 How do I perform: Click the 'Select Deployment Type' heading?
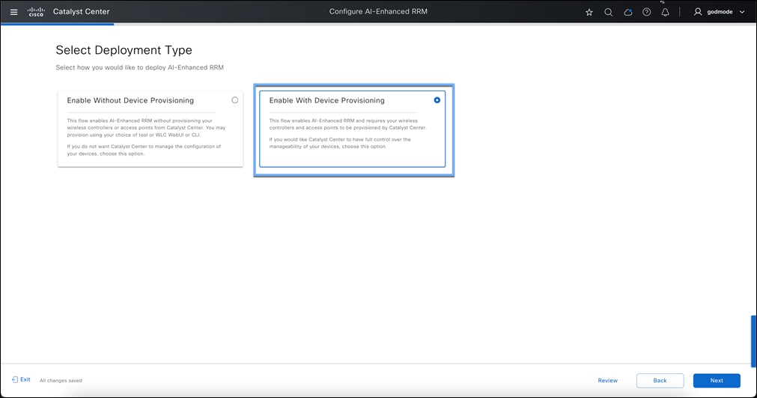point(124,50)
